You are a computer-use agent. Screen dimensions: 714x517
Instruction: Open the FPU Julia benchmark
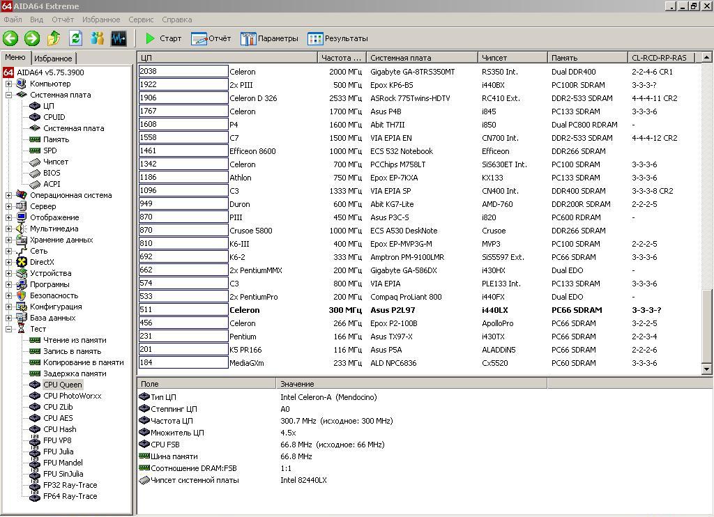(x=58, y=452)
